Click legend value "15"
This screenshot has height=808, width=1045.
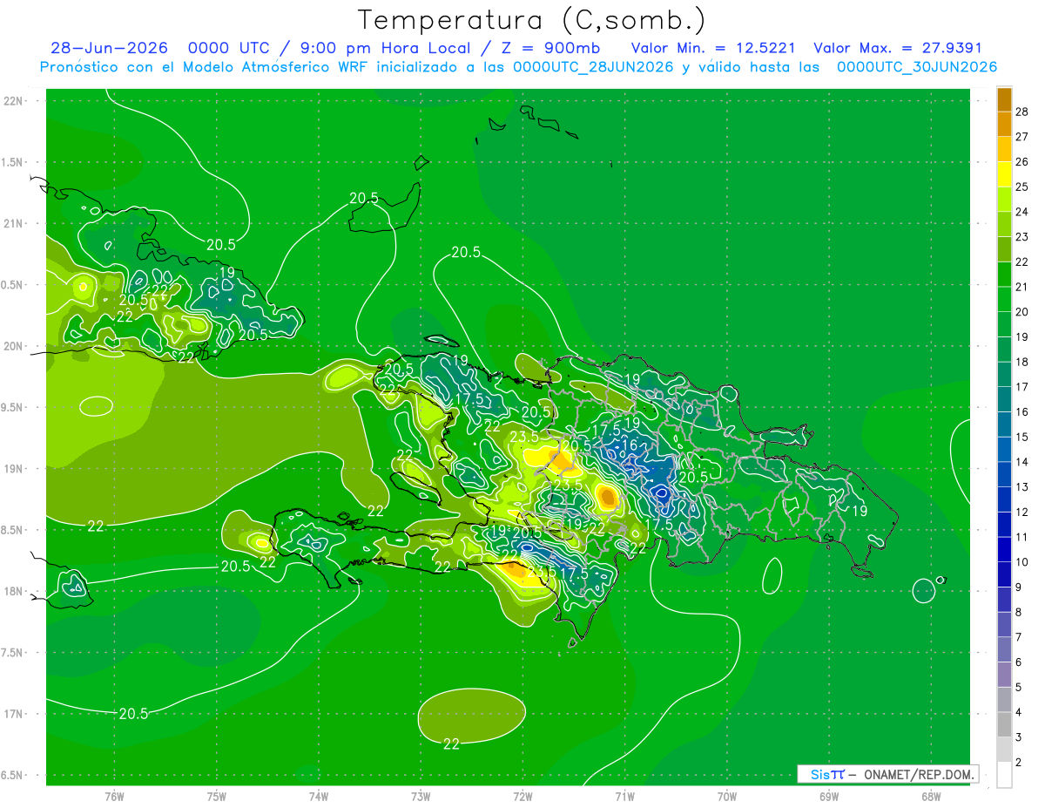pyautogui.click(x=1022, y=437)
